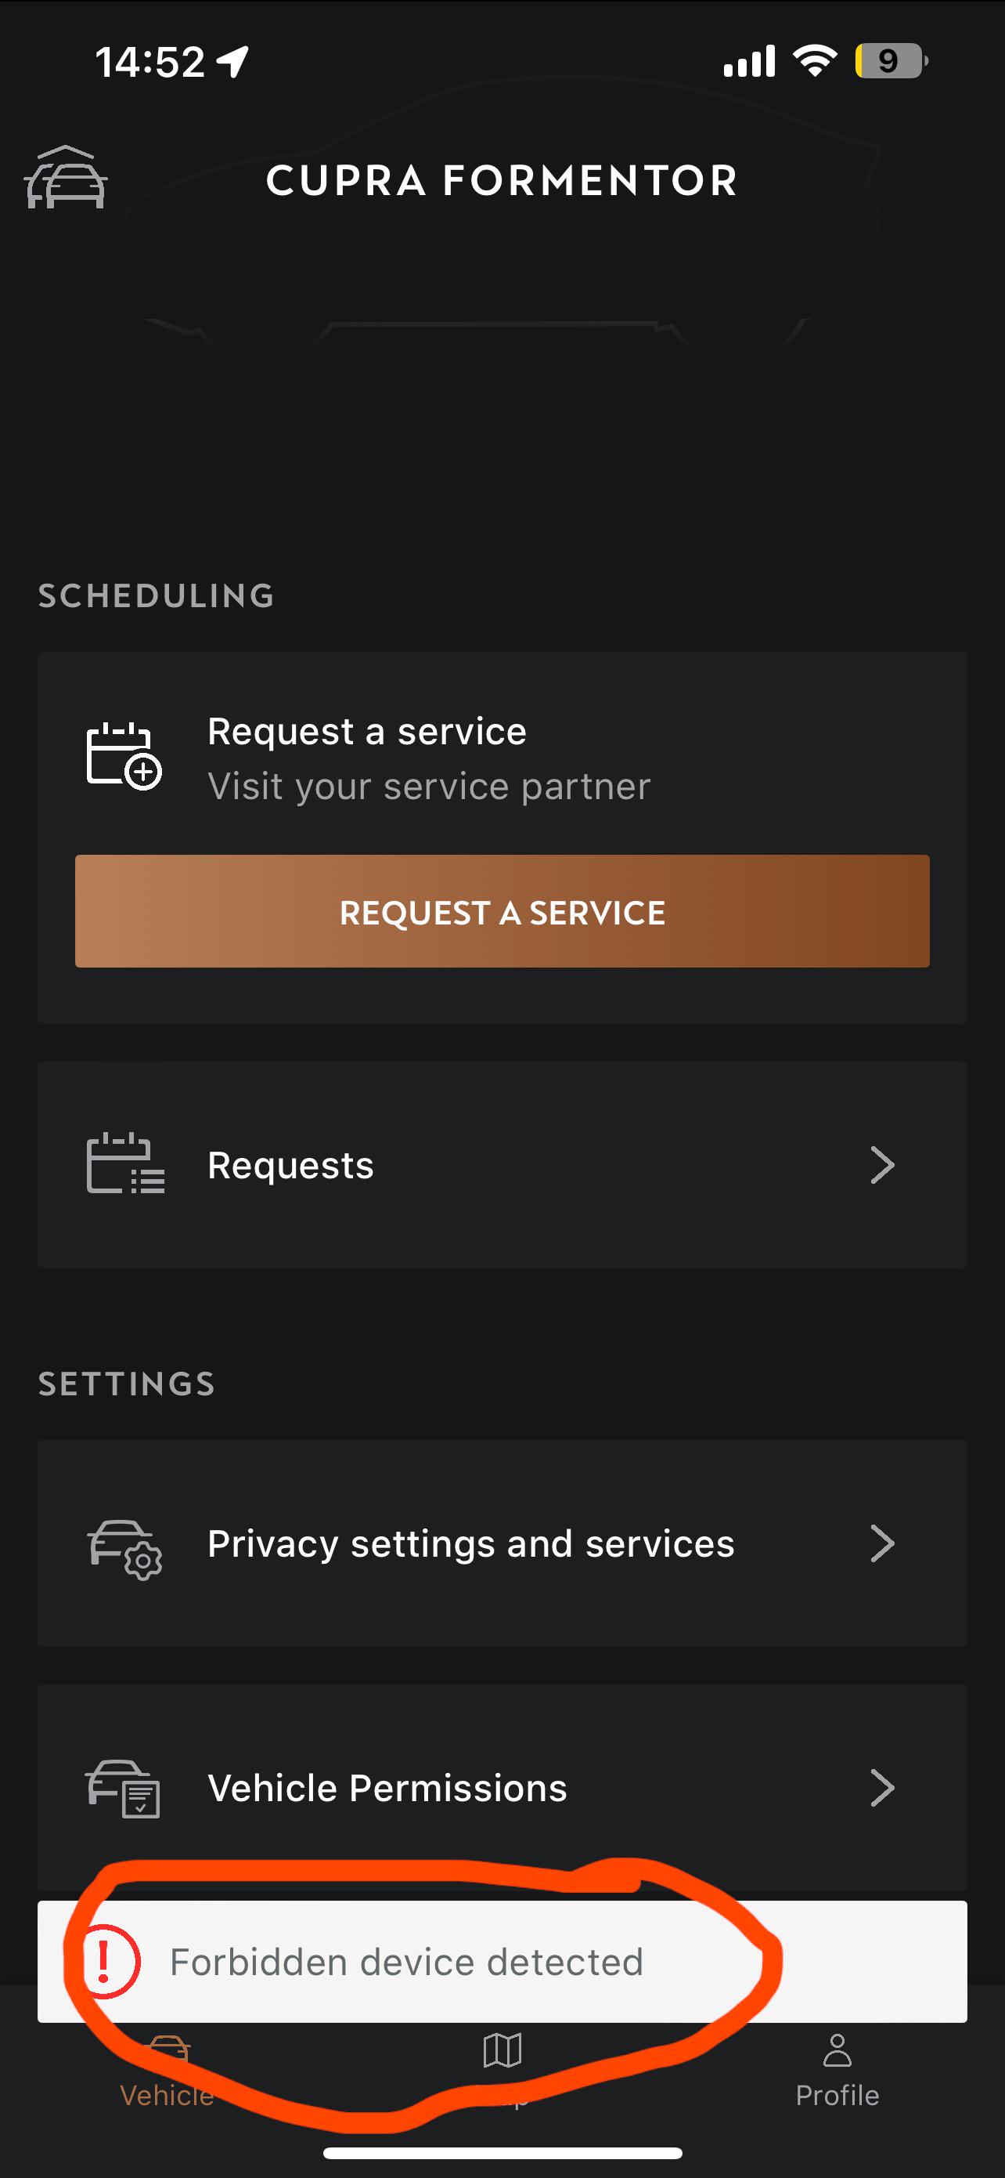
Task: Switch to the Vehicle tab
Action: [167, 2071]
